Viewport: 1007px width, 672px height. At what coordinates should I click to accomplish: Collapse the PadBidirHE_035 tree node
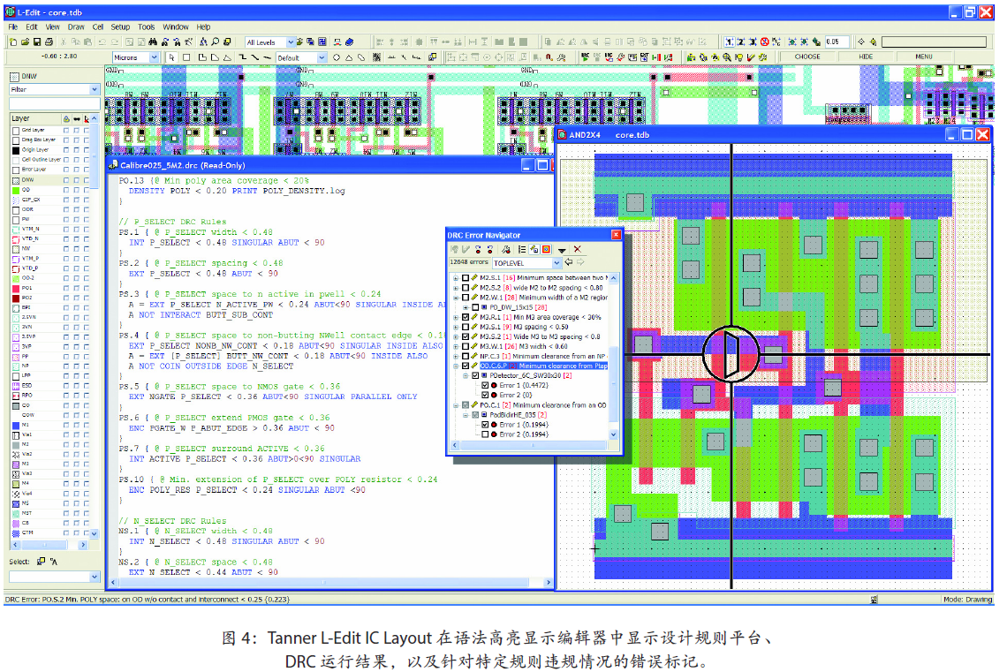click(466, 415)
